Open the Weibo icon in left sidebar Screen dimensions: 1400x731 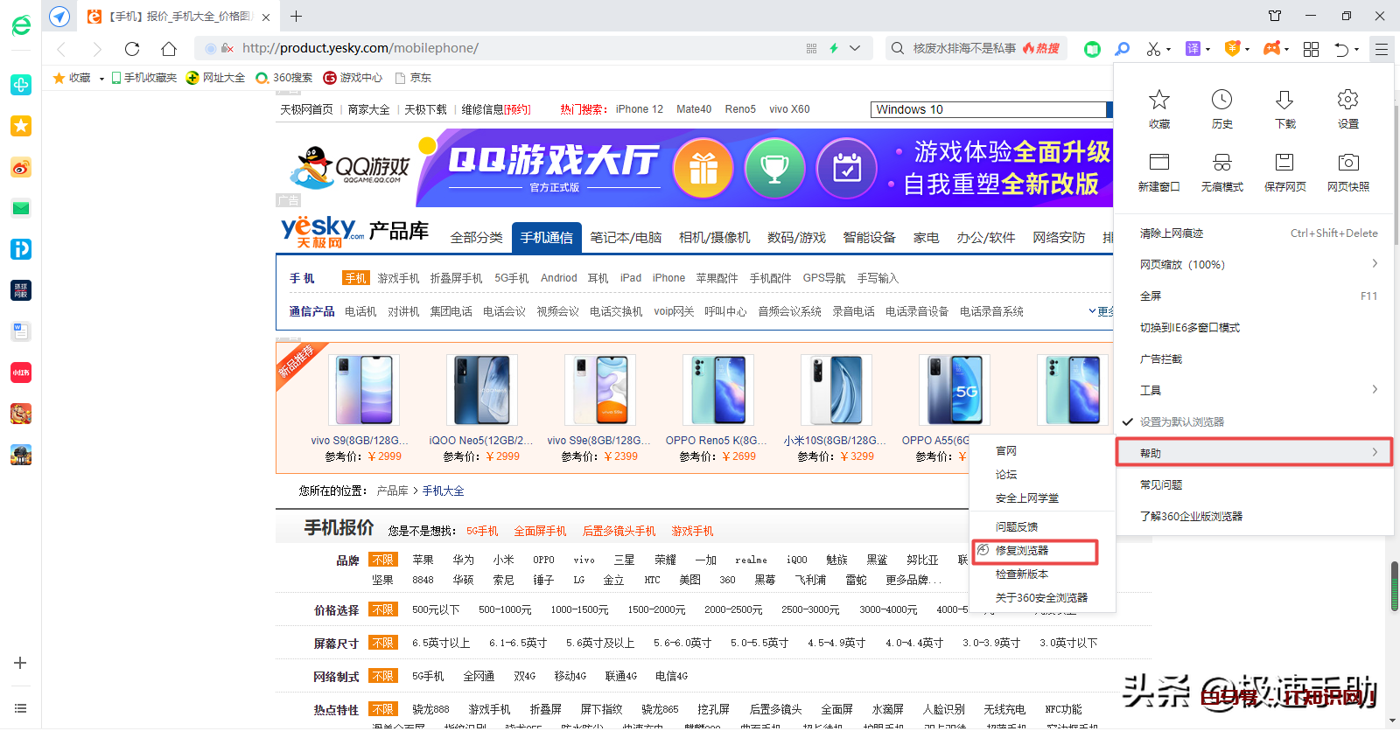tap(21, 167)
